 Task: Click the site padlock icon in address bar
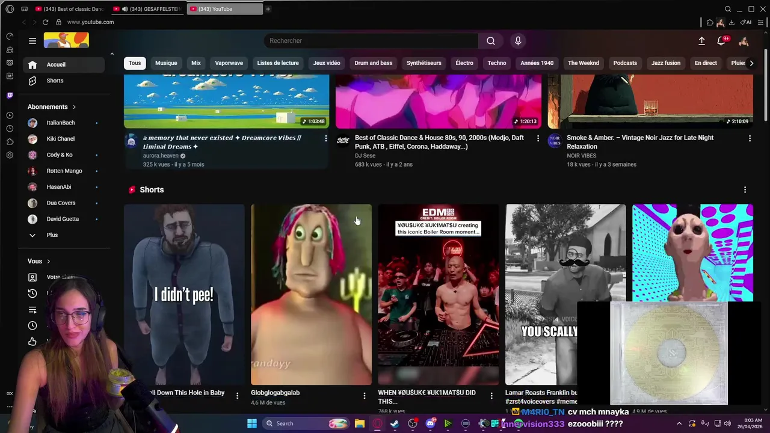point(58,22)
